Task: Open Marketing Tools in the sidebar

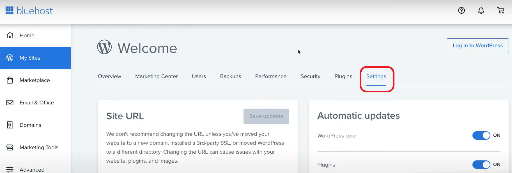Action: click(35, 148)
